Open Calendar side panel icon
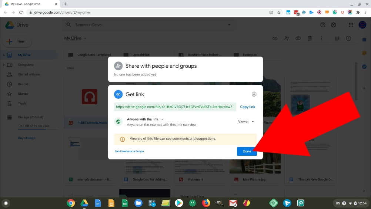 coord(364,40)
